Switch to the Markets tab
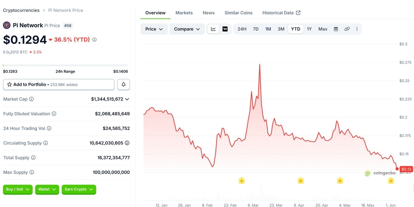Image resolution: width=414 pixels, height=207 pixels. (184, 13)
